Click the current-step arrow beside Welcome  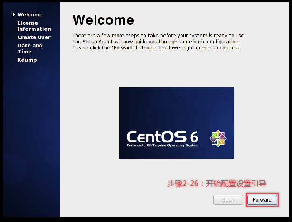14,15
